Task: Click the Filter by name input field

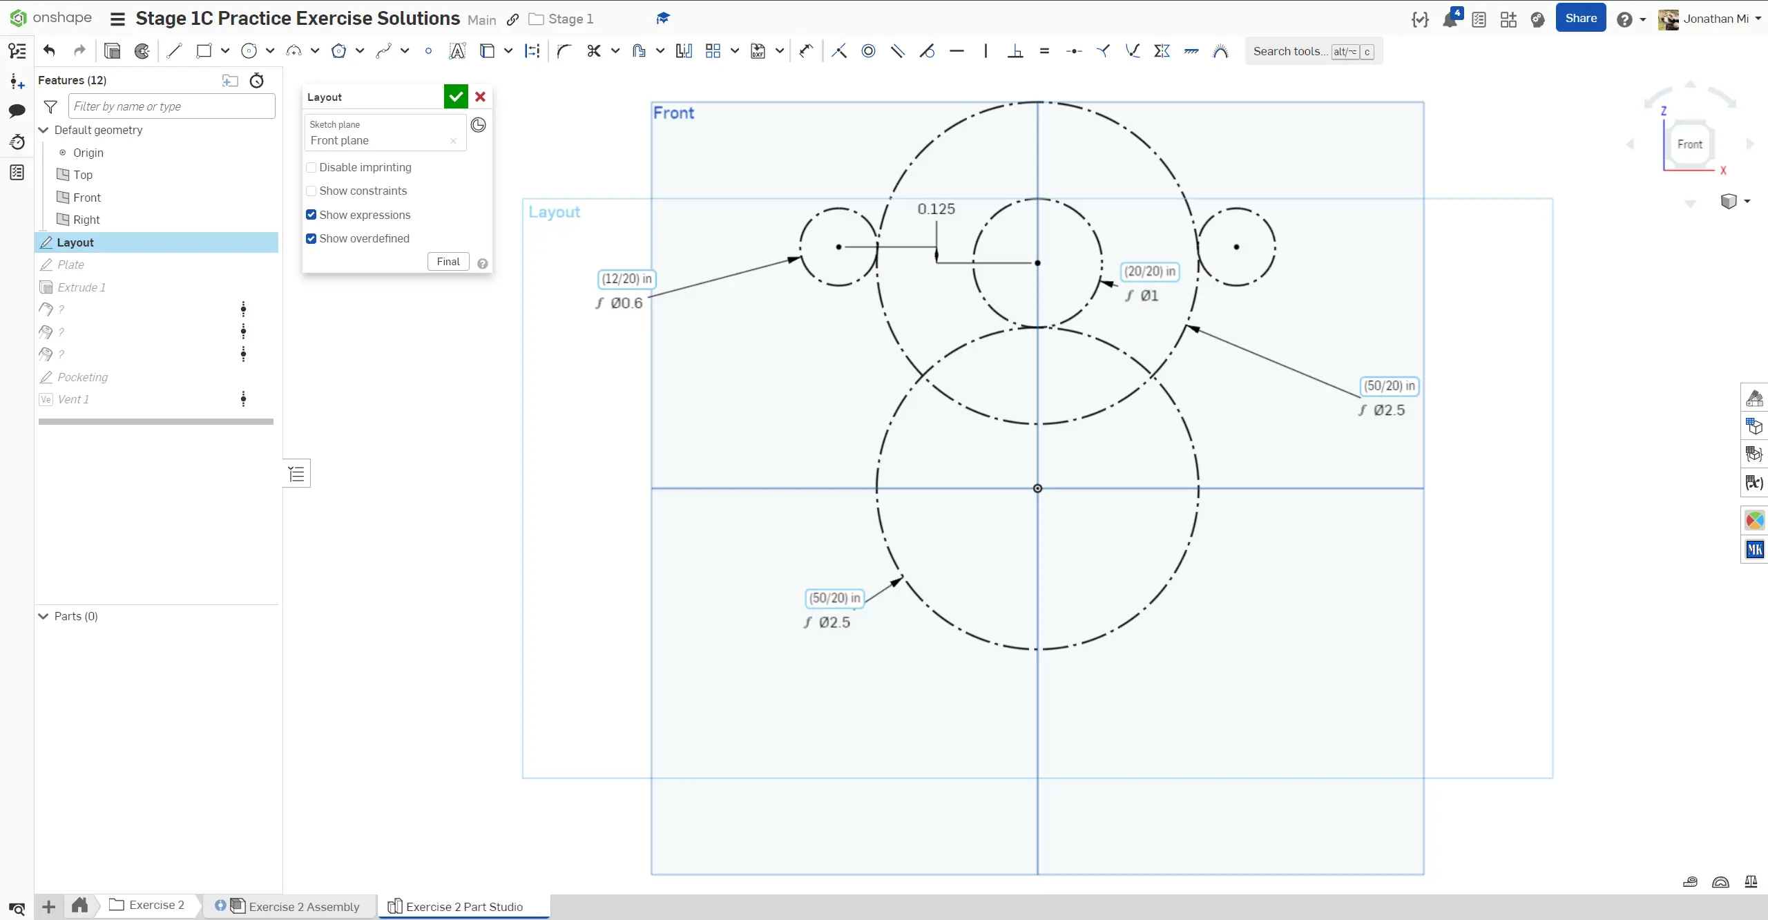Action: 171,106
